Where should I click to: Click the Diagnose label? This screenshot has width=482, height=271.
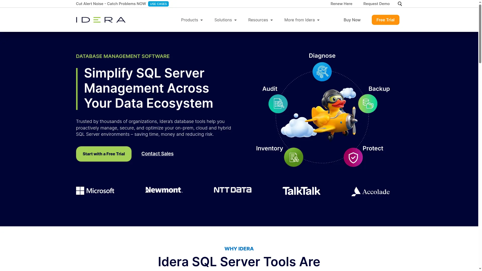tap(322, 55)
